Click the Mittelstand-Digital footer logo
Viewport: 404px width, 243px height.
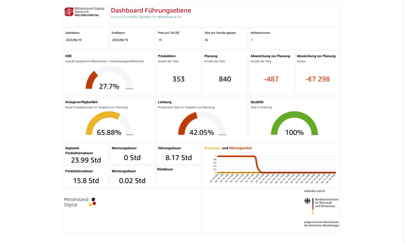pyautogui.click(x=80, y=202)
